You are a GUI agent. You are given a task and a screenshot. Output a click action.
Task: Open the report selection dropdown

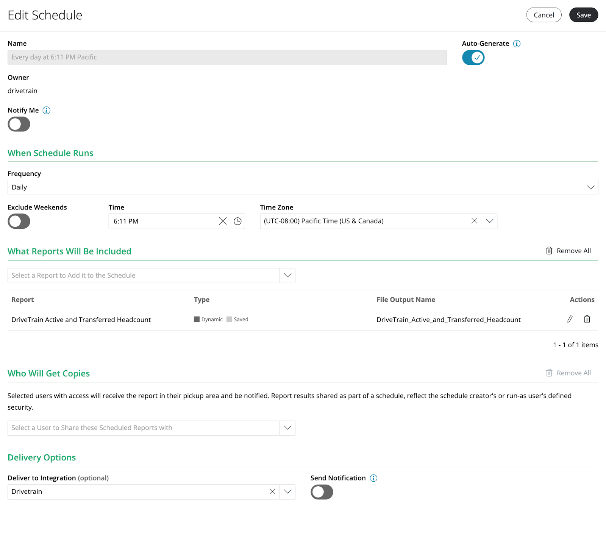coord(287,275)
